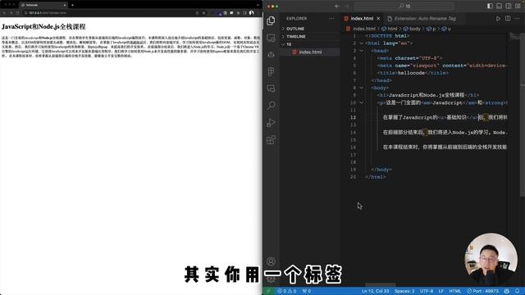
Task: Click the VS Code command center search box
Action: click(404, 6)
